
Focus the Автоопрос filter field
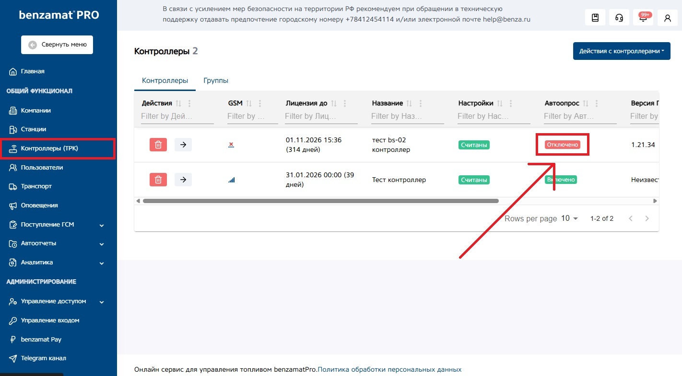coord(580,116)
